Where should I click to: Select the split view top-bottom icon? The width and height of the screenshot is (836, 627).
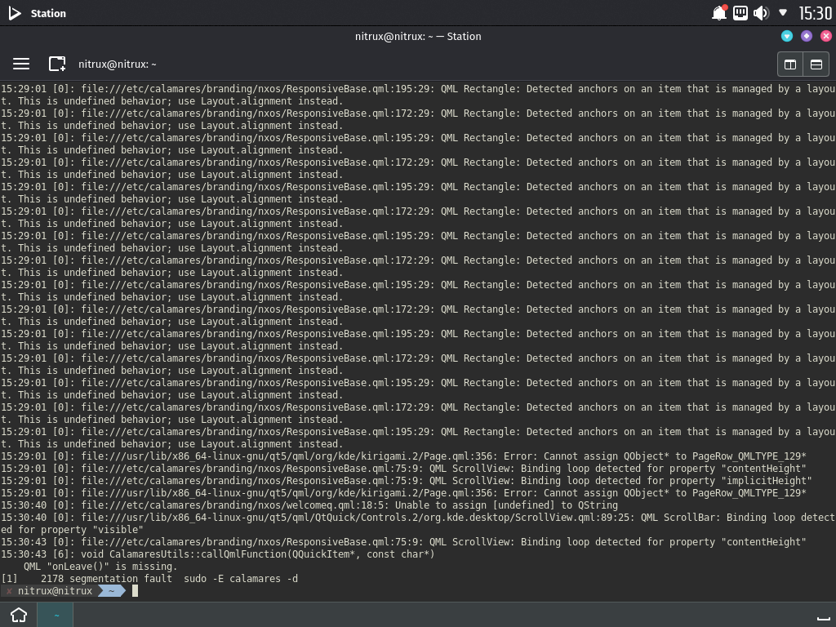[816, 64]
